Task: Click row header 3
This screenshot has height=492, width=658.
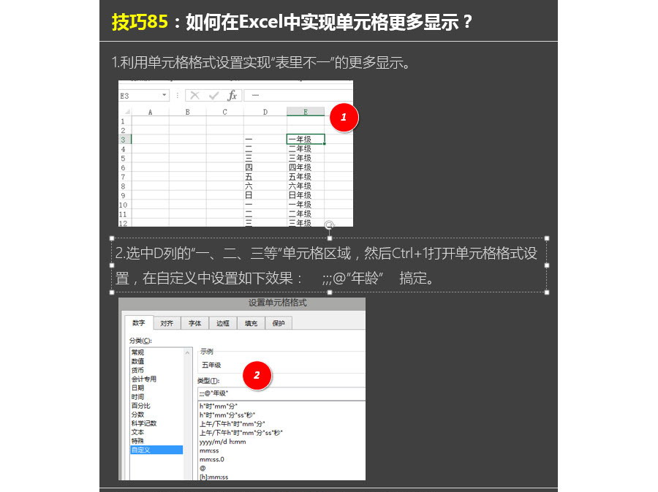Action: [124, 140]
